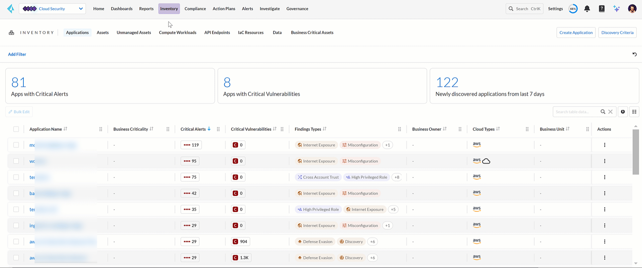
Task: Open the help question mark icon
Action: click(x=602, y=9)
